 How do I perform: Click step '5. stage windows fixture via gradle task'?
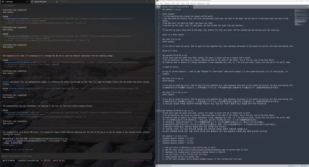tap(181, 157)
